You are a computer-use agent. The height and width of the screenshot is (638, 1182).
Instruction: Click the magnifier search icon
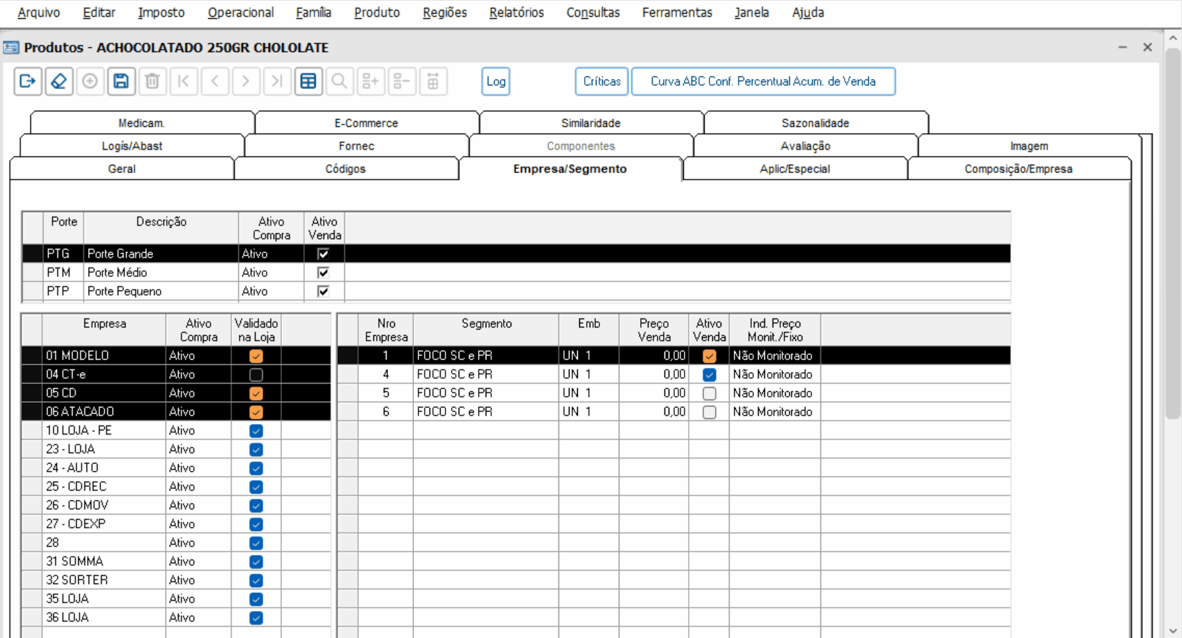[339, 82]
